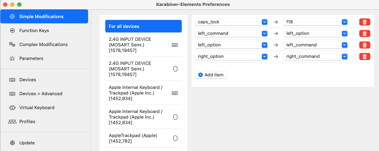Open the right_command target key dropdown
This screenshot has width=379, height=151.
click(316, 56)
